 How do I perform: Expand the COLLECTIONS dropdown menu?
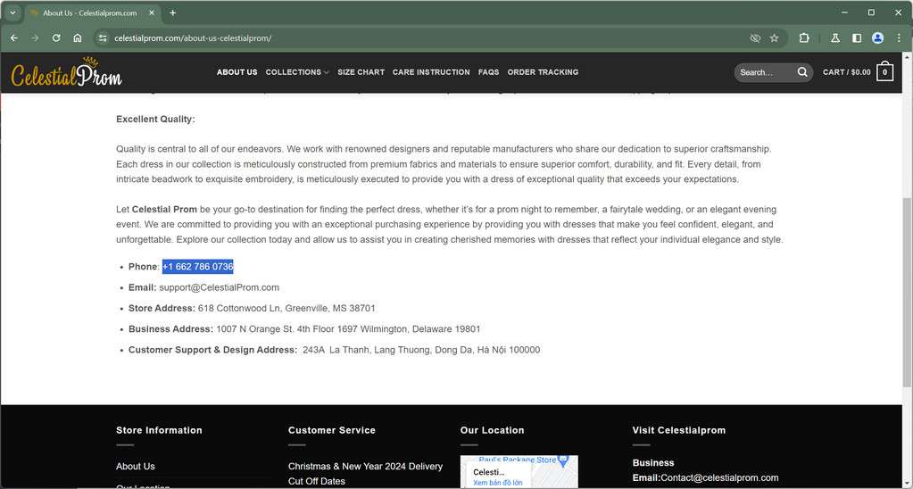click(297, 72)
